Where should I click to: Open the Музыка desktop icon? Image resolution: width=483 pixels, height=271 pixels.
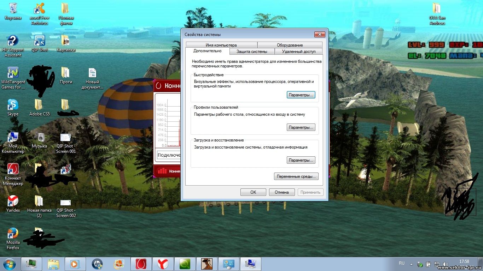39,140
